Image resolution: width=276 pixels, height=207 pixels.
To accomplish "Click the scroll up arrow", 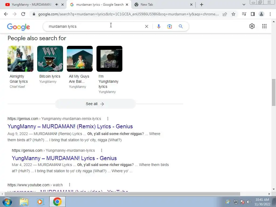I will [274, 22].
